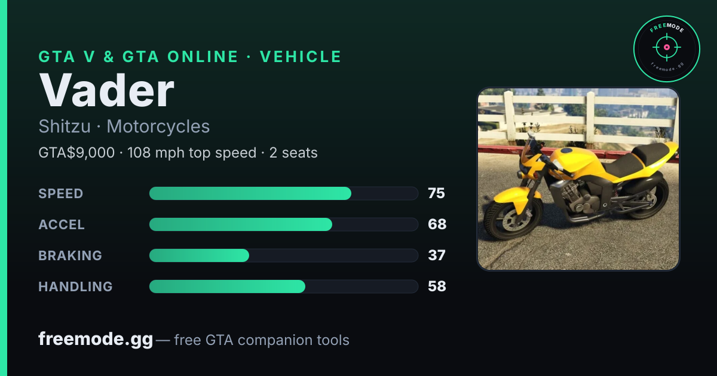This screenshot has width=717, height=376.
Task: Click the Handling stat bar
Action: pos(283,286)
